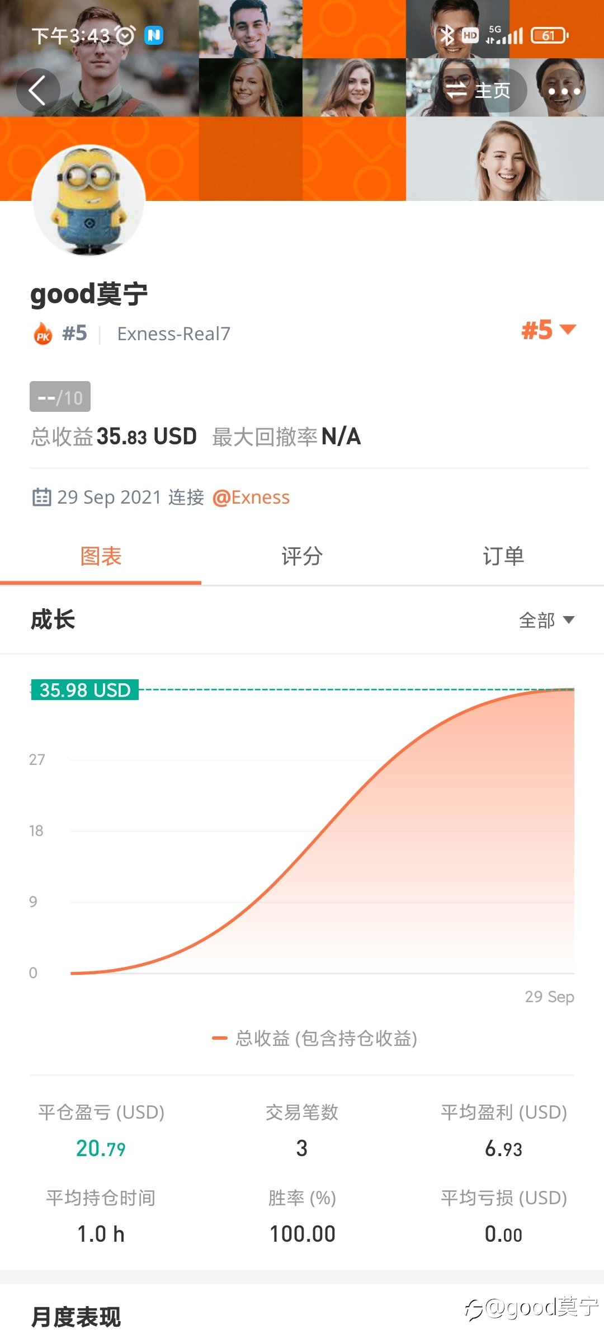Viewport: 604px width, 1343px height.
Task: Tap the battery indicator in status bar
Action: point(549,35)
